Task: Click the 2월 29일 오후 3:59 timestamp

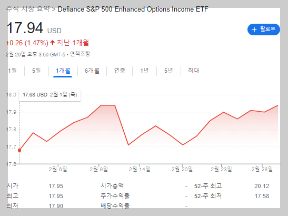Action: tap(35, 54)
